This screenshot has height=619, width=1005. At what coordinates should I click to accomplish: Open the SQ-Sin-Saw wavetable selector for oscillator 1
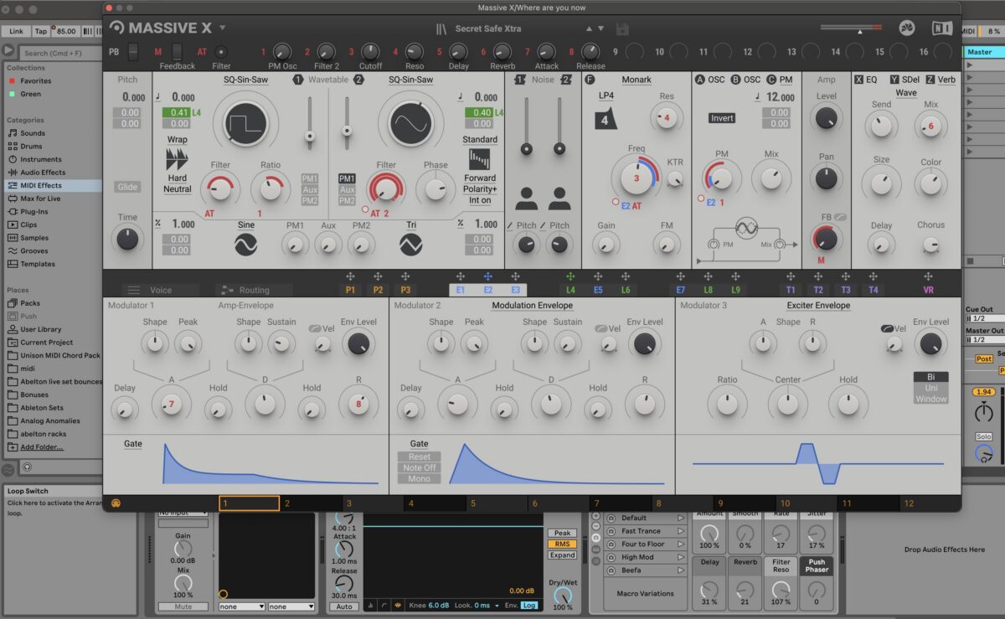[x=245, y=80]
